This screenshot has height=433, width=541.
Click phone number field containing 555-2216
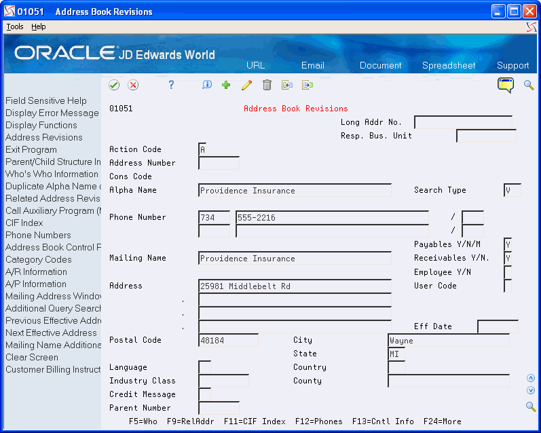tap(332, 217)
